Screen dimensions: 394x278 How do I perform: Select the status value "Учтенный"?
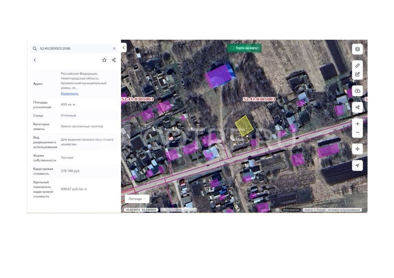tap(68, 115)
